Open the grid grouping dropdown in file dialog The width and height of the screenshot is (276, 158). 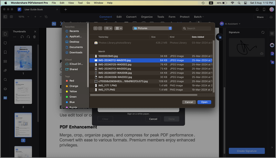point(119,28)
